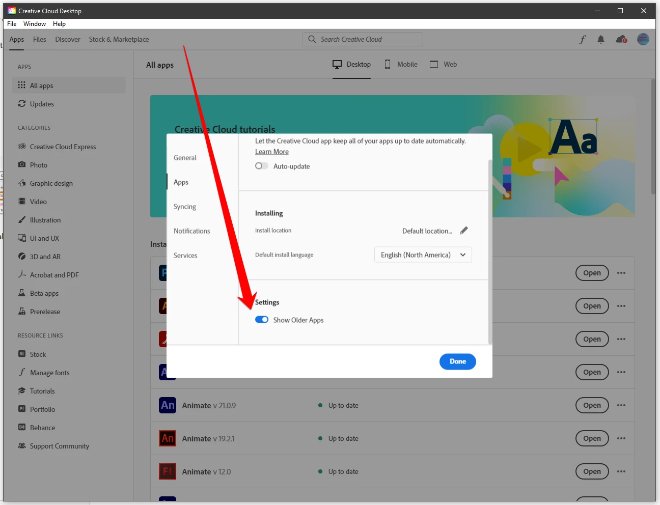Turn off Show Older Apps toggle

(262, 320)
